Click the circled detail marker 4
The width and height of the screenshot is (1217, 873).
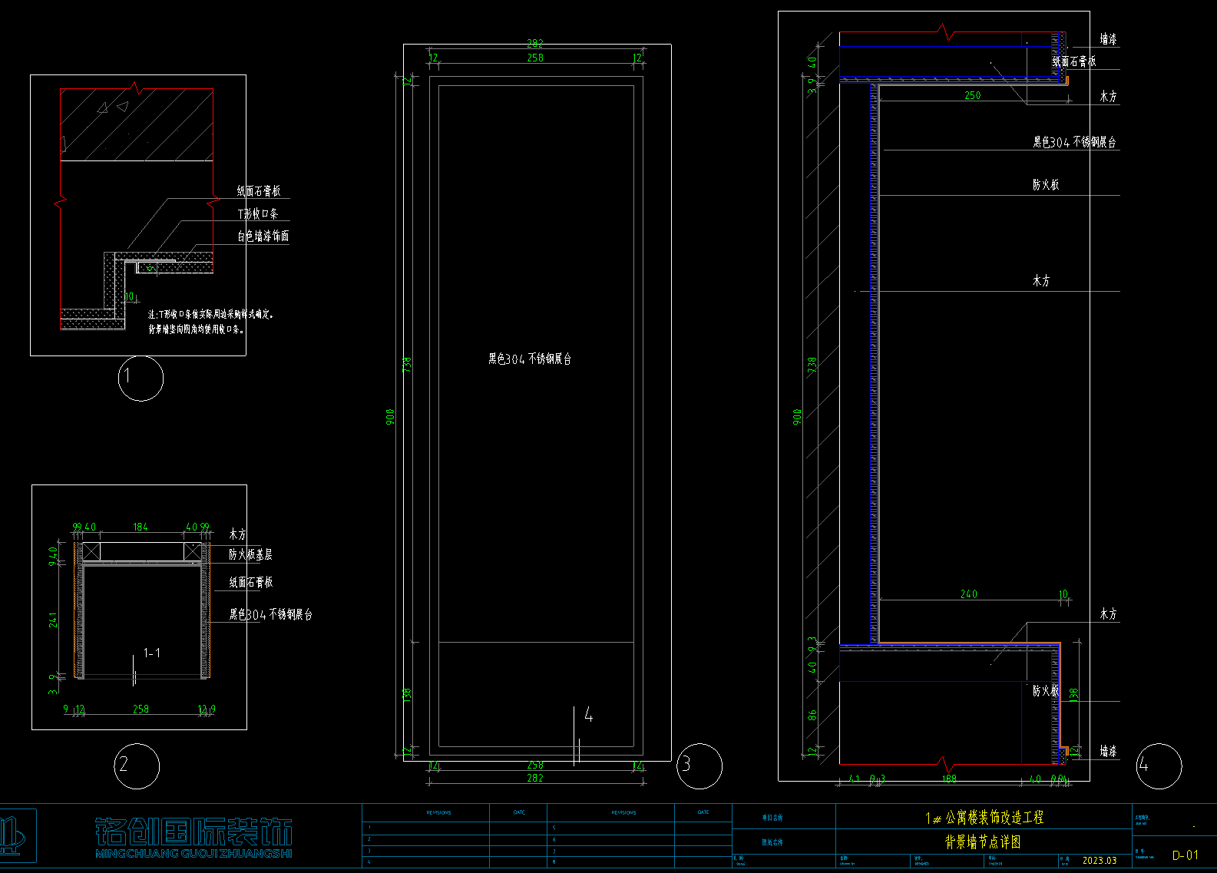pos(1159,766)
